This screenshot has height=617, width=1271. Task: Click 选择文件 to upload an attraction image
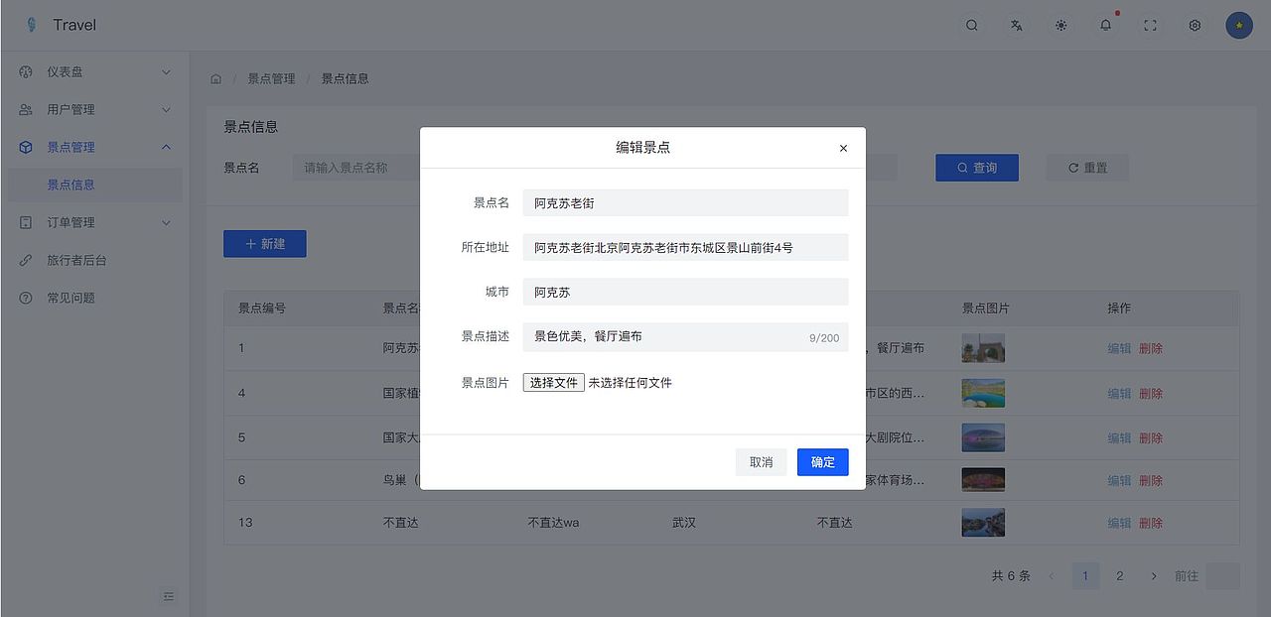(553, 382)
